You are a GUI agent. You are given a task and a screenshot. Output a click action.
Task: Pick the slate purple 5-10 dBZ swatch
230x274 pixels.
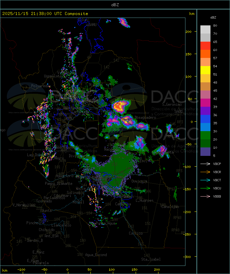205,152
